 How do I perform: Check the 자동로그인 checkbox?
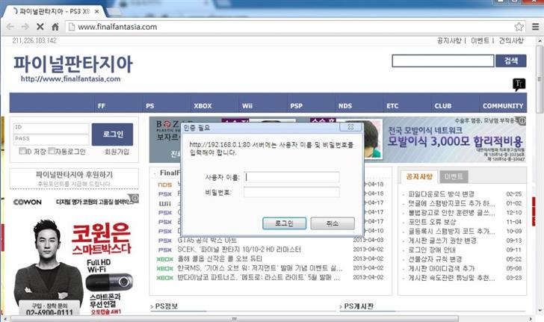pos(52,151)
